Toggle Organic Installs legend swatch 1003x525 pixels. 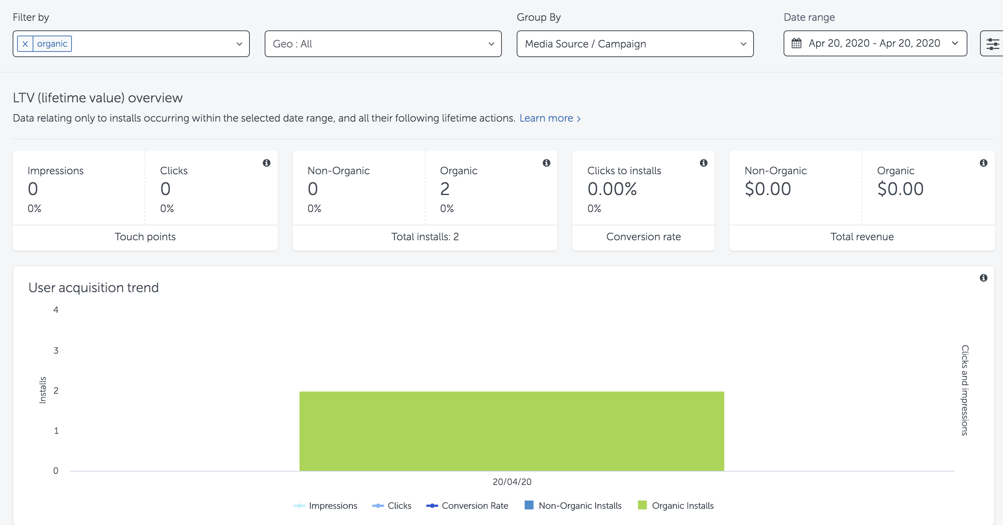[642, 505]
